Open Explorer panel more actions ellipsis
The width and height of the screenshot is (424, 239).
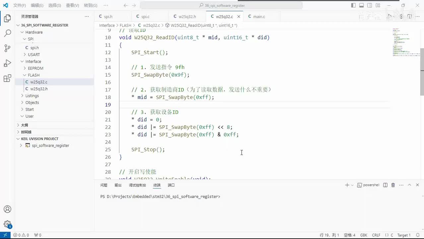[87, 16]
